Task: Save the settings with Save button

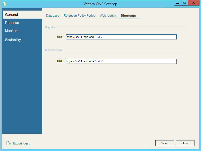Action: [x=165, y=143]
